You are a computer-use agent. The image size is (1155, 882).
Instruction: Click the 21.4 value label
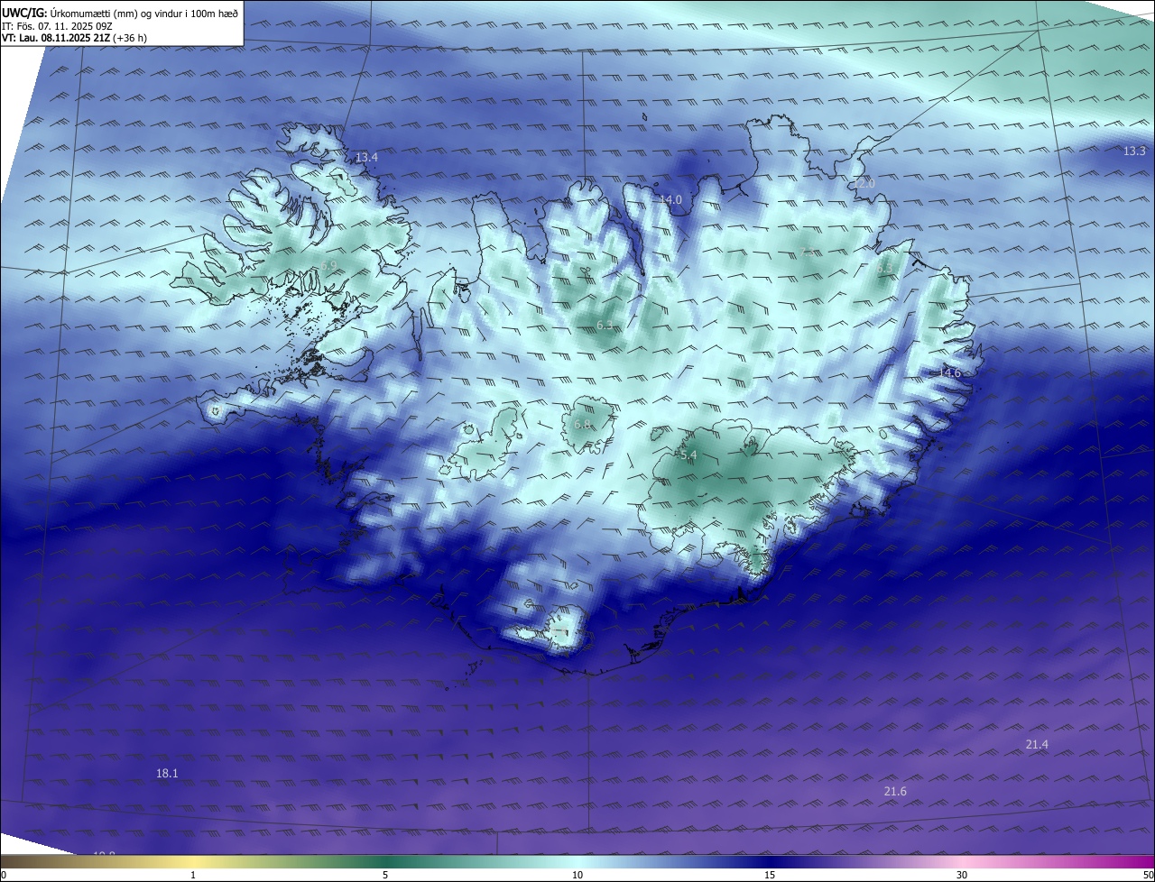pyautogui.click(x=1037, y=744)
